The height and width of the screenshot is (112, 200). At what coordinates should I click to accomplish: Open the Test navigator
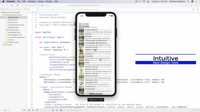(17, 9)
